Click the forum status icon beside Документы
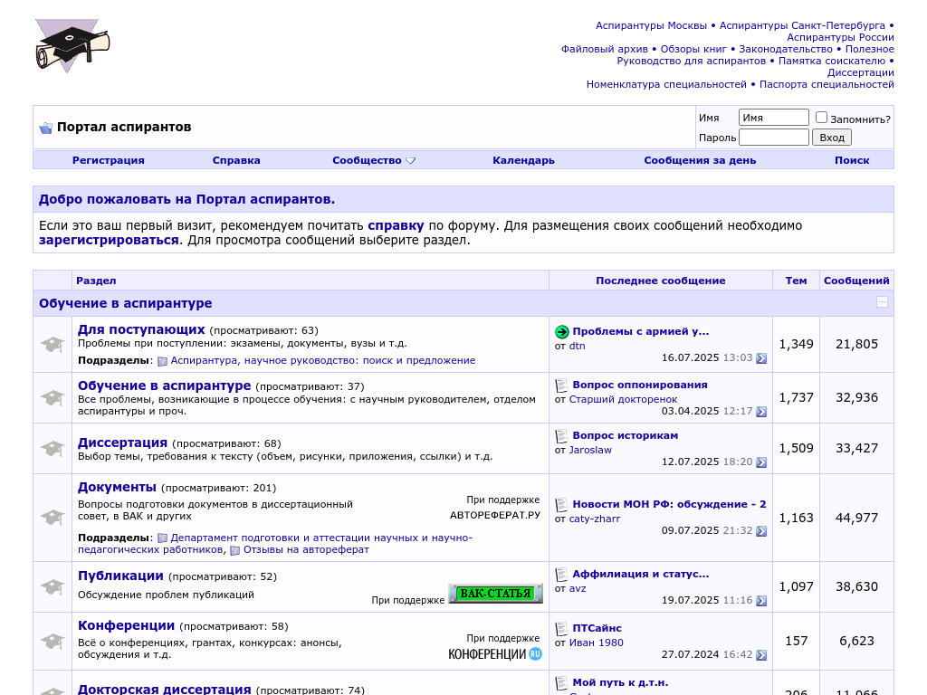The height and width of the screenshot is (695, 927). [53, 518]
